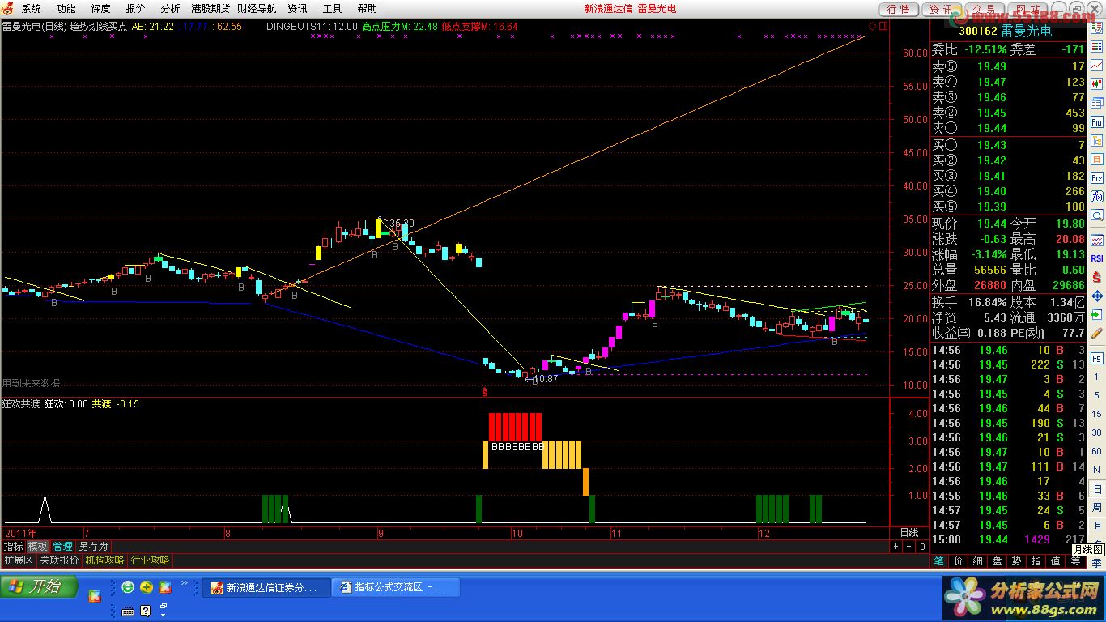Viewport: 1106px width, 622px height.
Task: Select the 15-minute period button
Action: 1096,415
